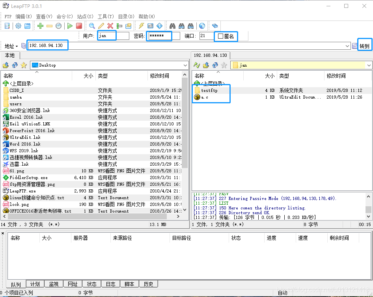Open the 地址 label dropdown arrow

click(x=17, y=46)
